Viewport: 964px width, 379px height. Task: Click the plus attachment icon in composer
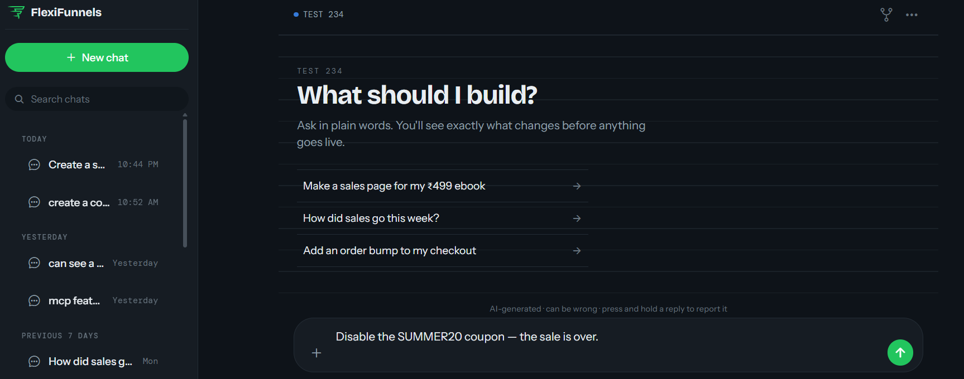(316, 353)
